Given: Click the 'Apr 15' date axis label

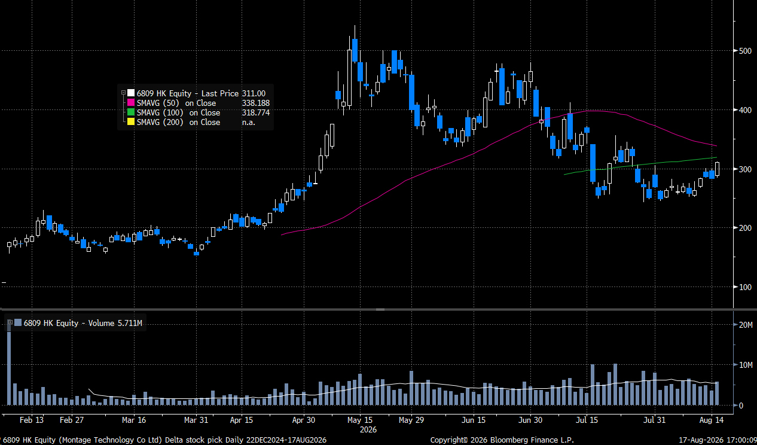Looking at the screenshot, I should (x=242, y=420).
